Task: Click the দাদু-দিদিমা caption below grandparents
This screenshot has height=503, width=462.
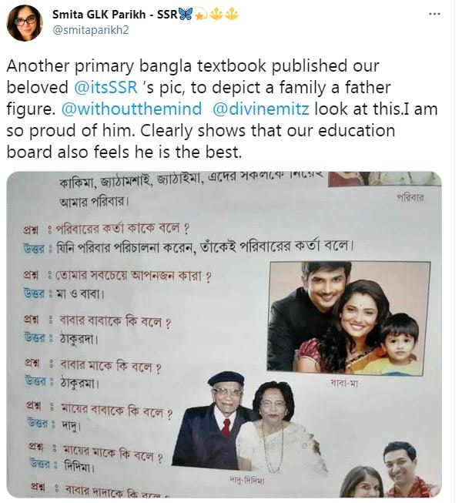Action: pos(246,480)
